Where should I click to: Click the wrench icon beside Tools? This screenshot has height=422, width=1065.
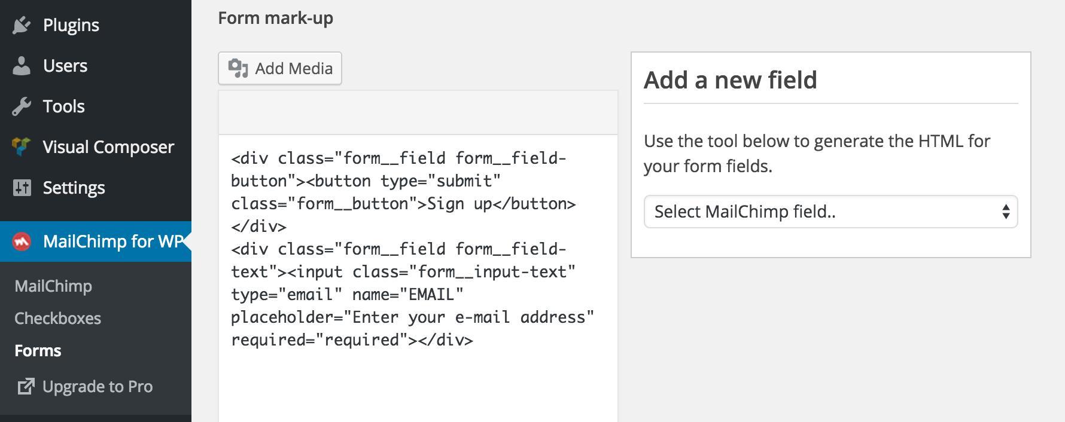coord(22,106)
